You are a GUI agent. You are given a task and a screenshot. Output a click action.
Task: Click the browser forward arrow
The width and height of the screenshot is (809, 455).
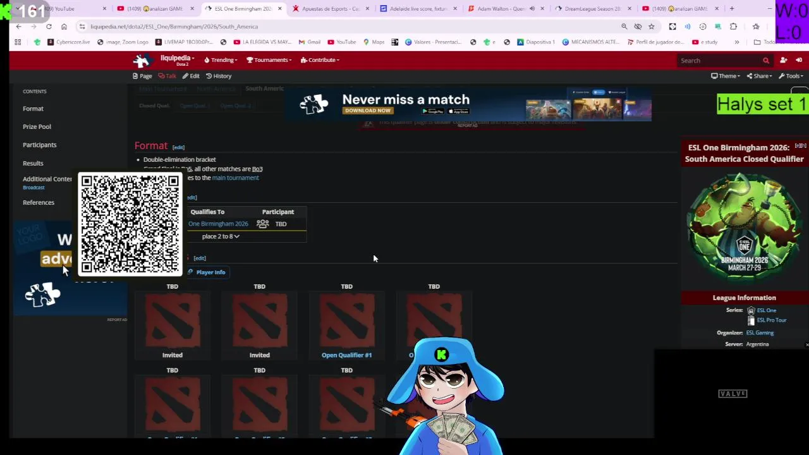click(x=33, y=27)
